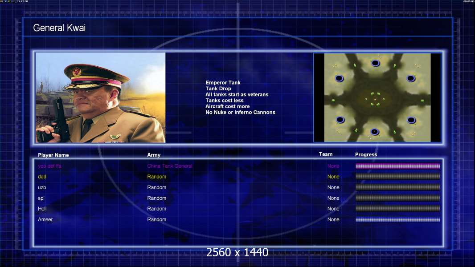Click the 'Tank Drop' feature line
The image size is (475, 267).
pos(218,89)
